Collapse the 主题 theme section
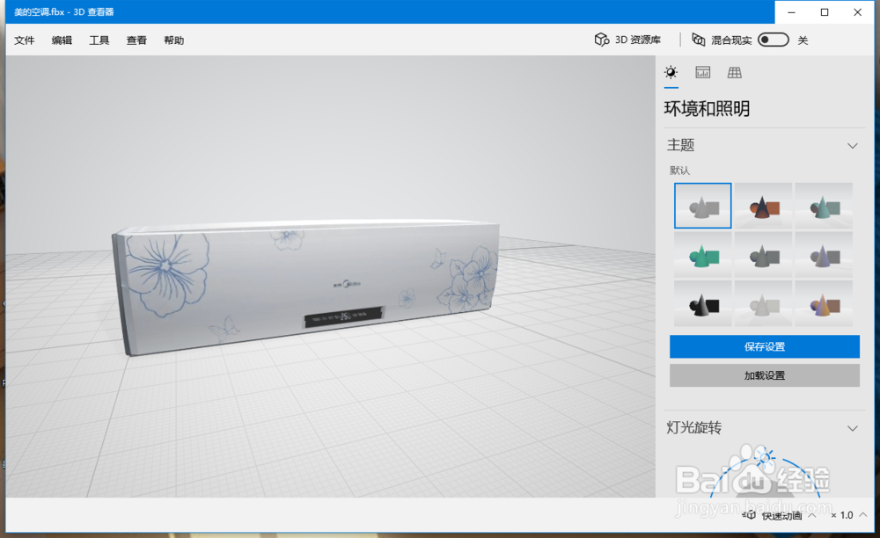Viewport: 880px width, 538px height. pyautogui.click(x=850, y=145)
